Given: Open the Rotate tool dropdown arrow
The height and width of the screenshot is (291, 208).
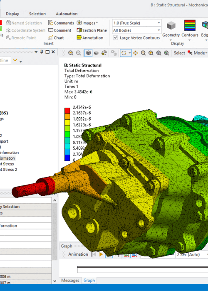Looking at the screenshot, I should tap(130, 53).
